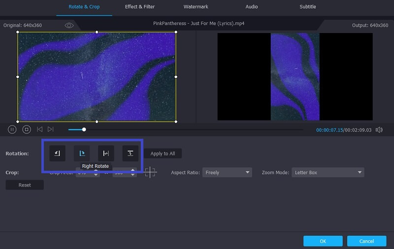Open the Aspect Ratio dropdown

227,173
